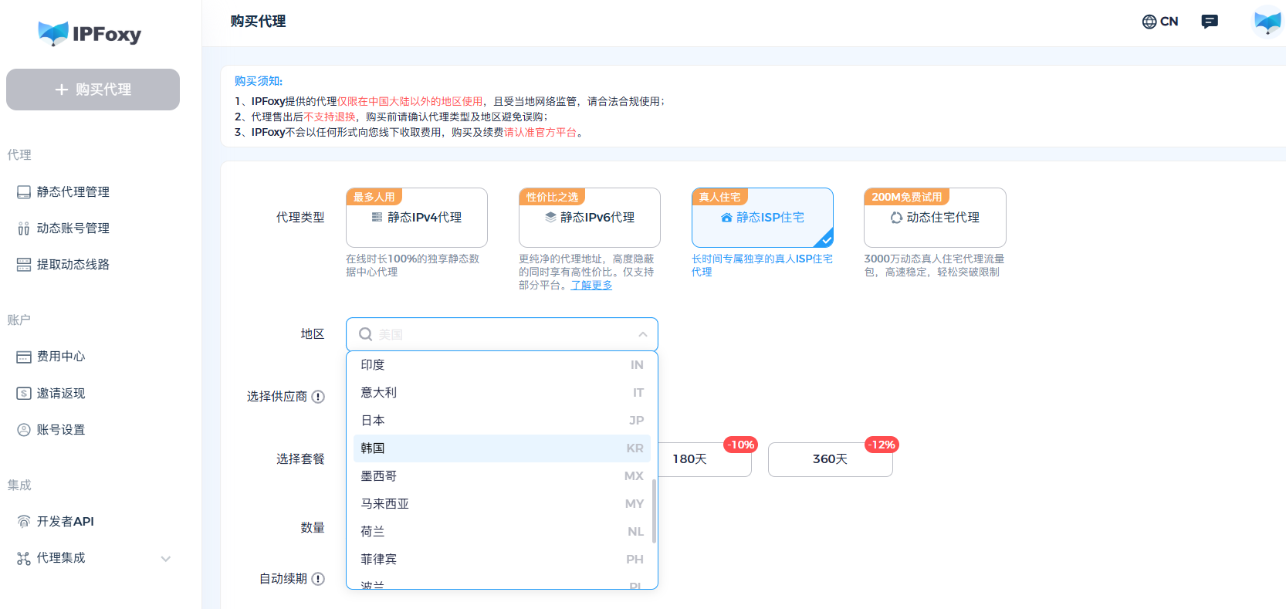Screen dimensions: 1286x609
Task: Click the globe language icon CN
Action: tap(1159, 22)
